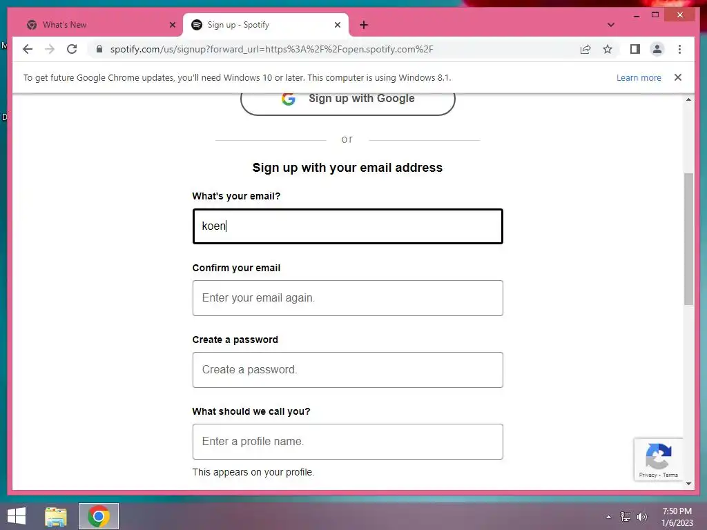
Task: Open the reCAPTCHA Privacy link
Action: pos(648,475)
